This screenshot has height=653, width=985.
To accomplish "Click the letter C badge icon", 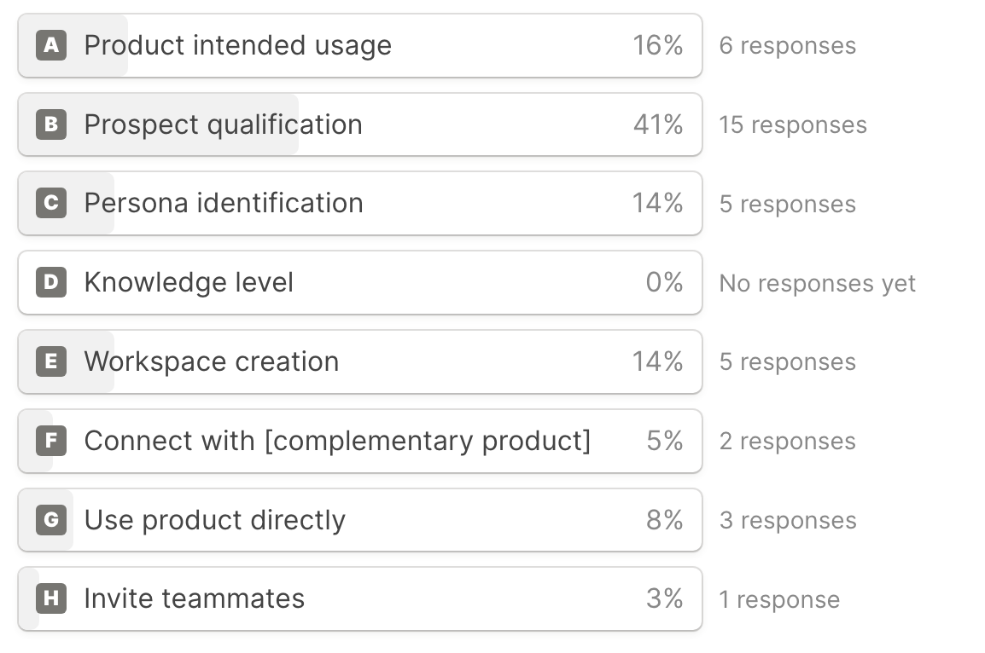I will (x=51, y=203).
